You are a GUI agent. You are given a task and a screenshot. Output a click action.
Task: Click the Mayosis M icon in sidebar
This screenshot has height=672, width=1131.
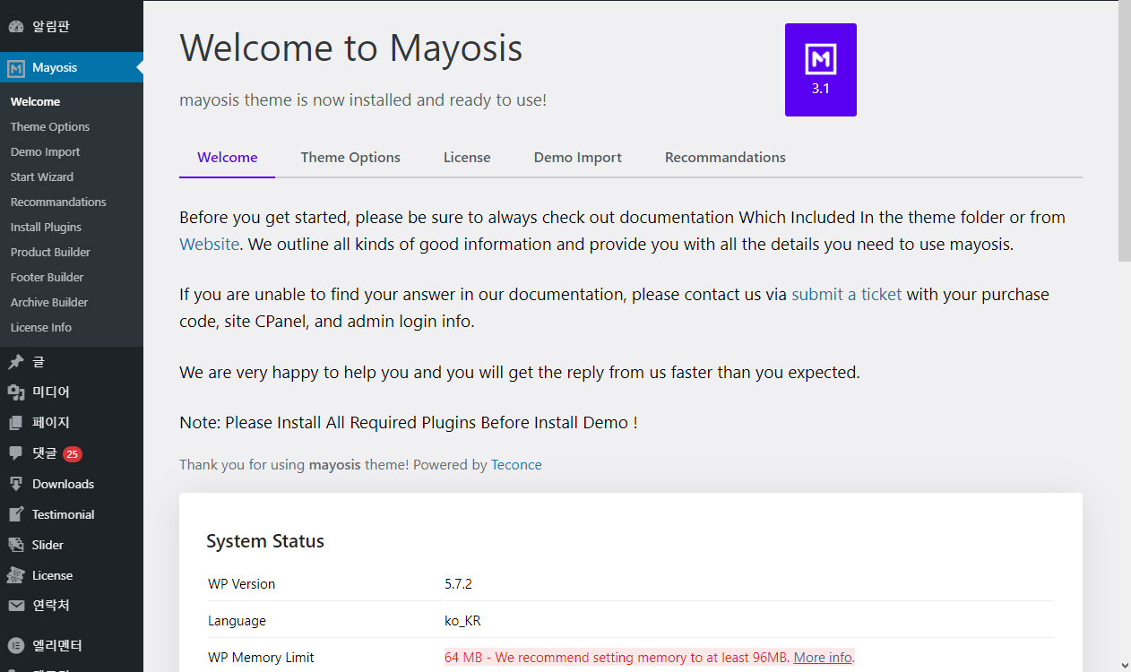click(15, 68)
